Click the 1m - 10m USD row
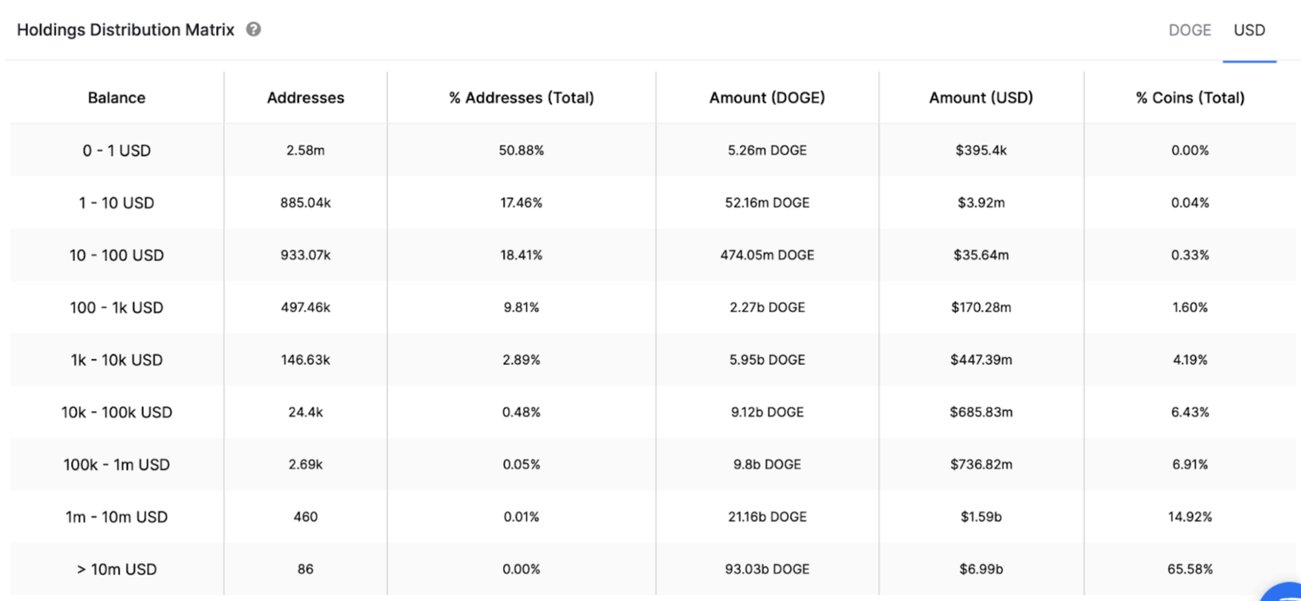1301x601 pixels. pos(116,516)
